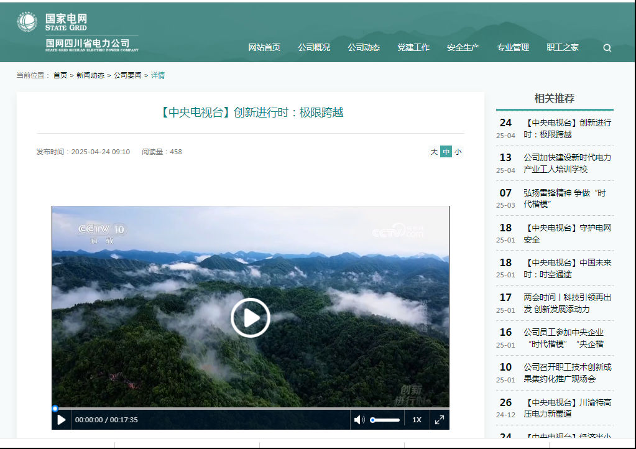Image resolution: width=636 pixels, height=449 pixels.
Task: Enter fullscreen using the expand arrows icon
Action: (440, 420)
